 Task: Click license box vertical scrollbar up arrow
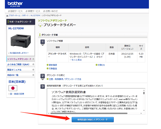pyautogui.click(x=144, y=90)
